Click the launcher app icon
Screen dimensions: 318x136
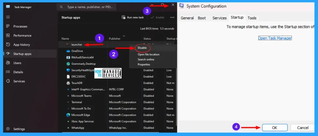pyautogui.click(x=68, y=44)
